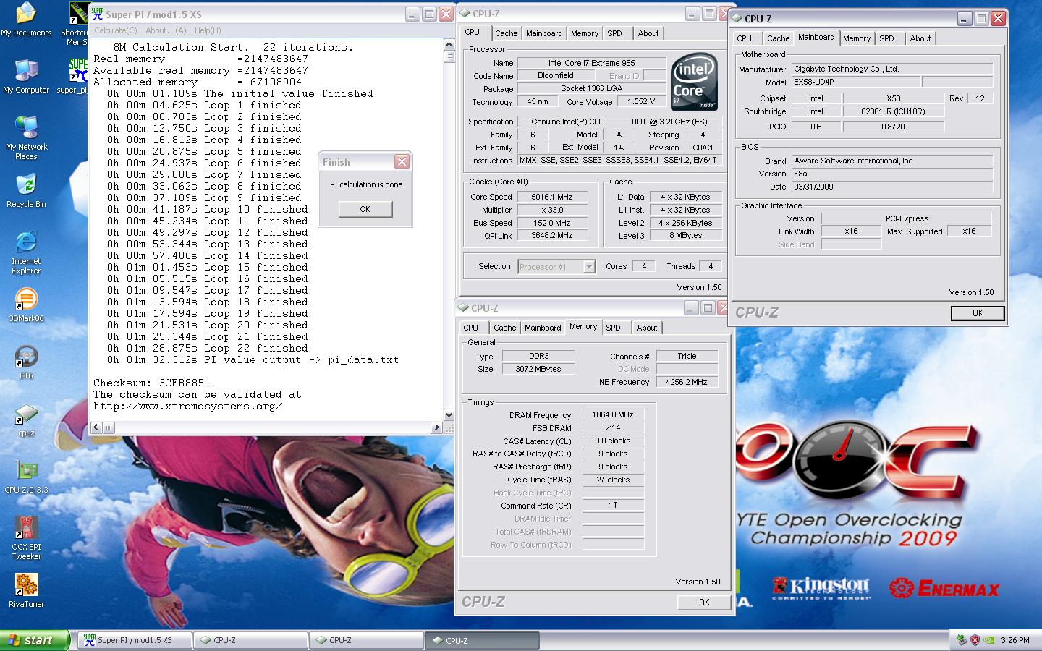Click the NB Frequency 4256.2 MHz value
The image size is (1042, 651).
point(687,381)
